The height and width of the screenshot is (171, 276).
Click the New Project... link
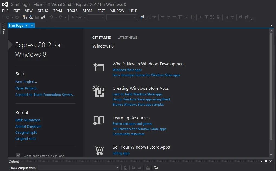[26, 82]
